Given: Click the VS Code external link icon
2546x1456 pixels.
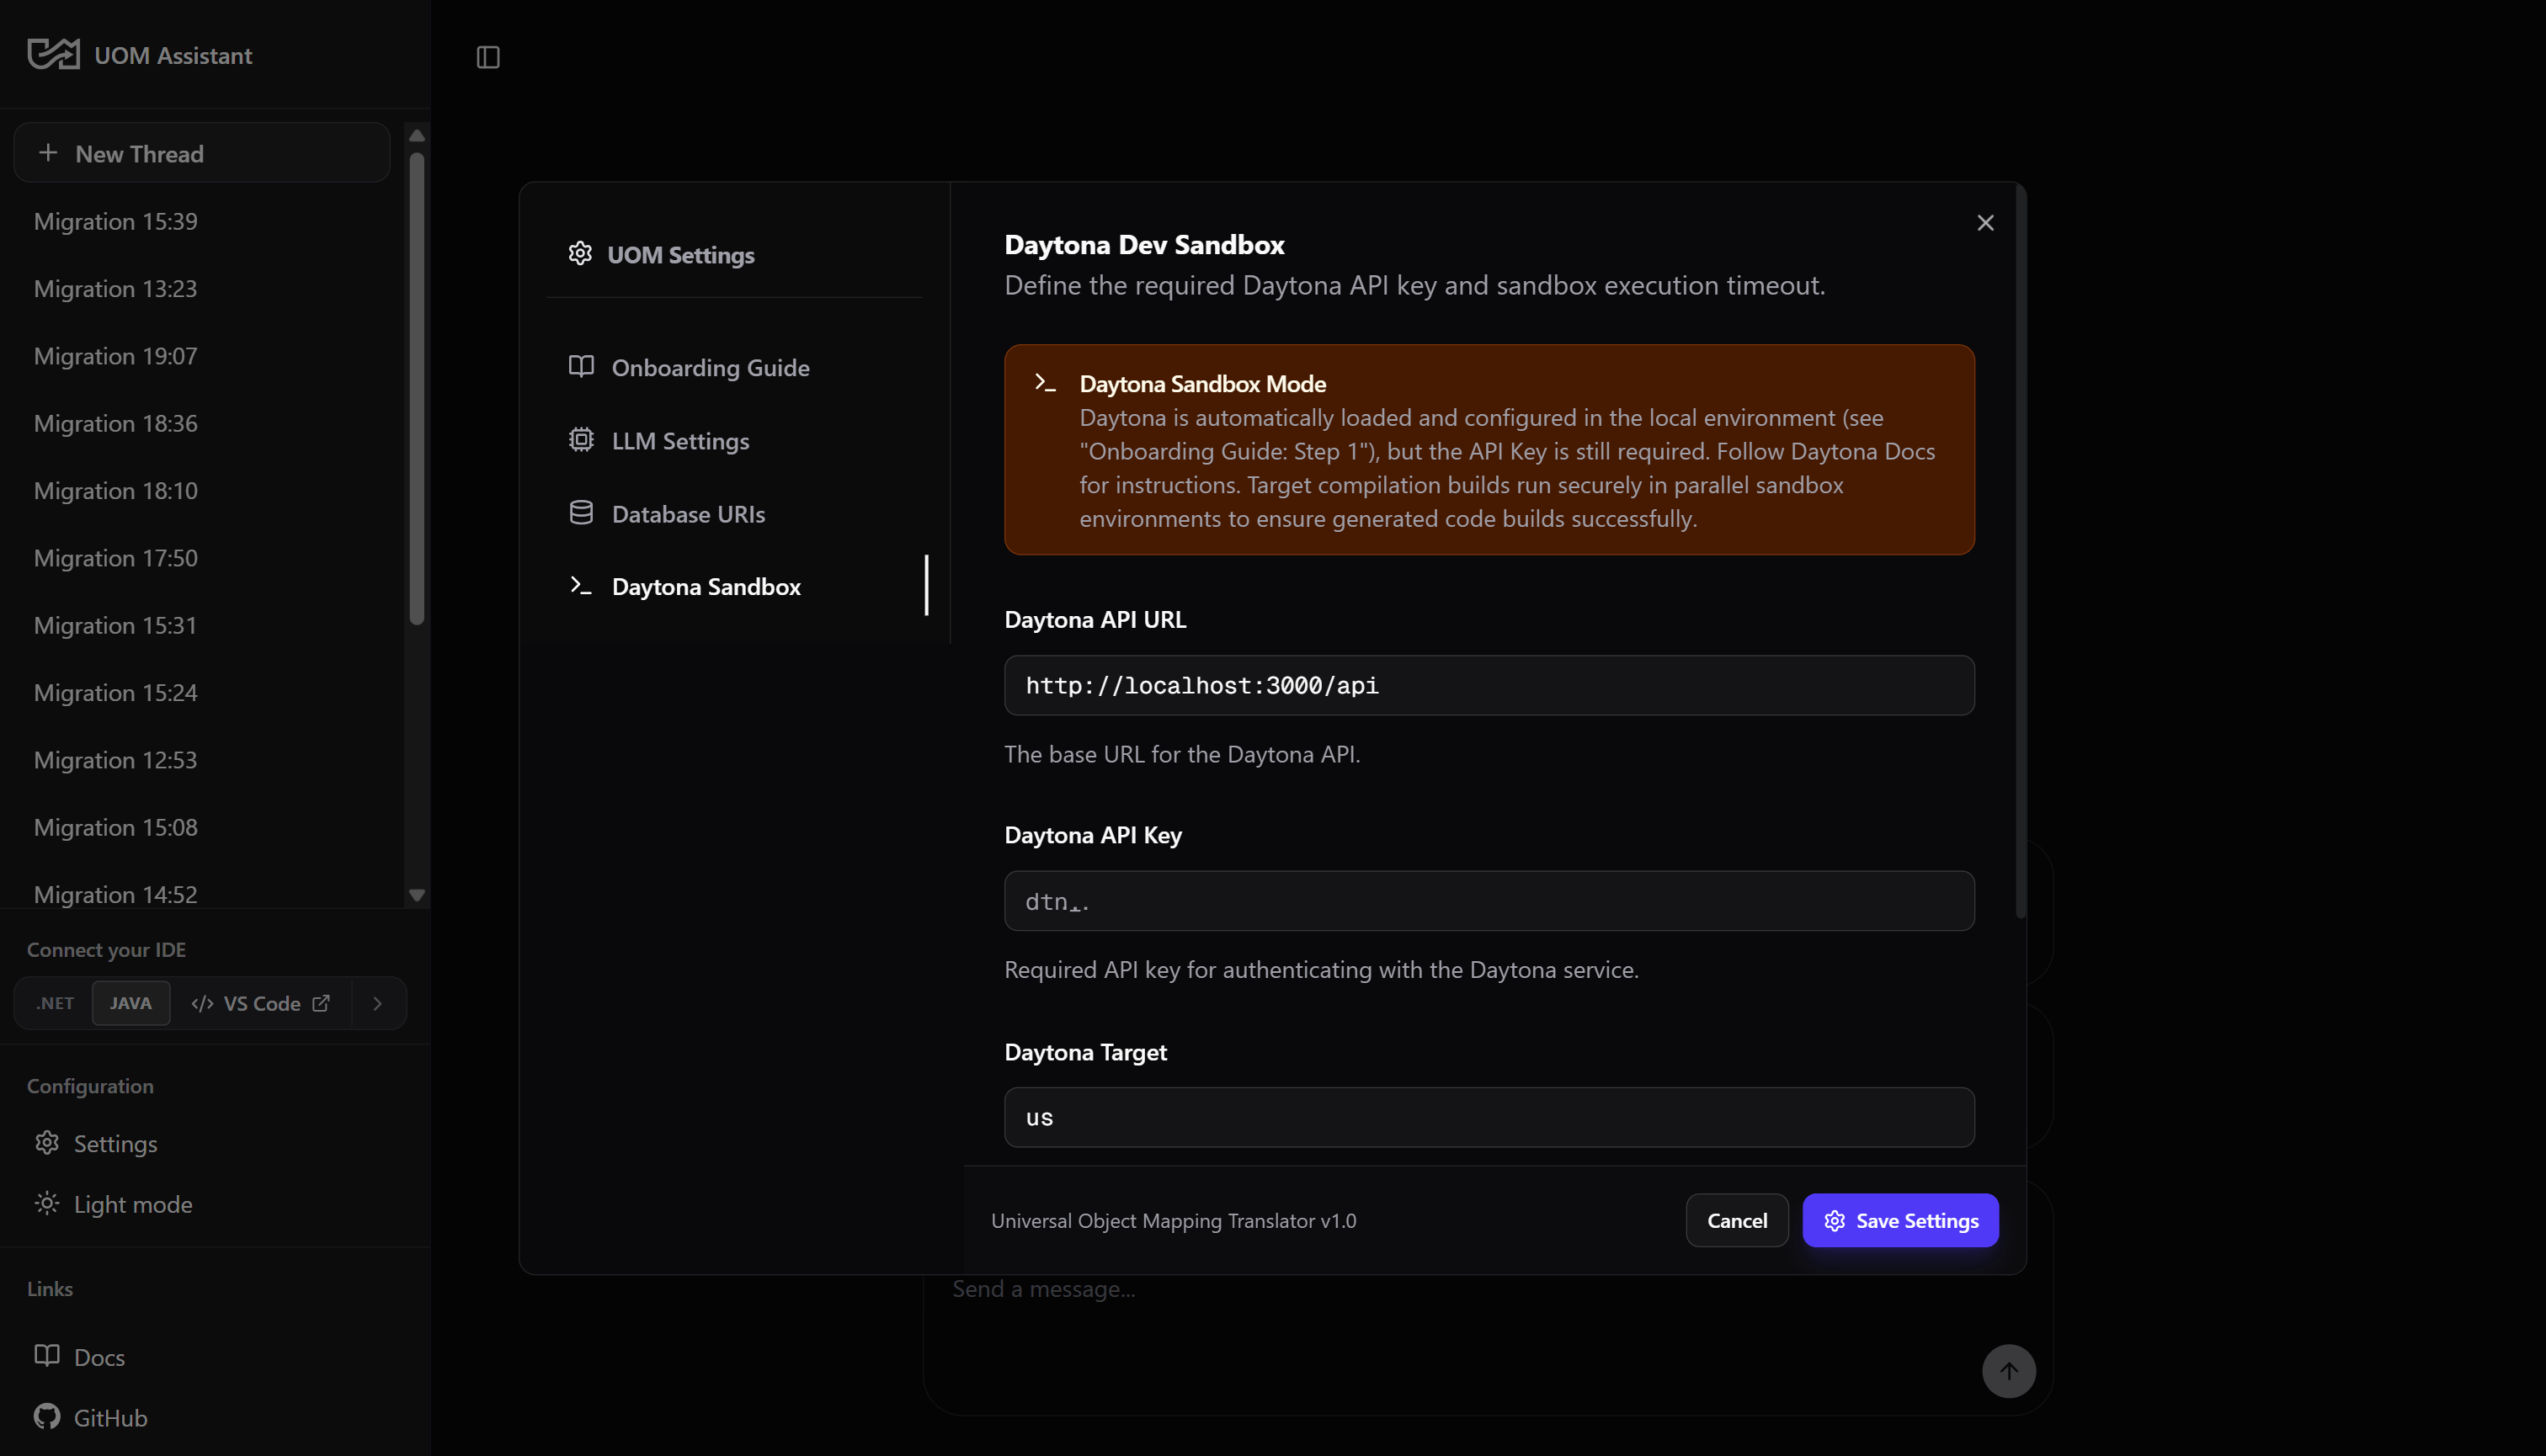Looking at the screenshot, I should click(321, 1003).
